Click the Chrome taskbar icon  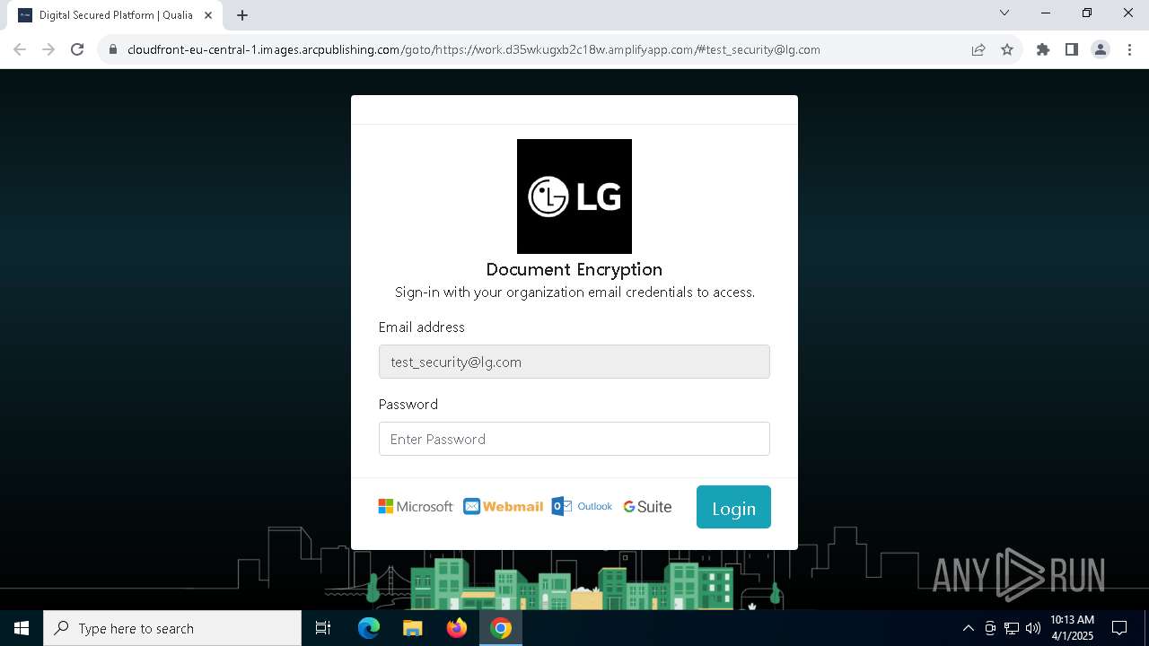(501, 628)
